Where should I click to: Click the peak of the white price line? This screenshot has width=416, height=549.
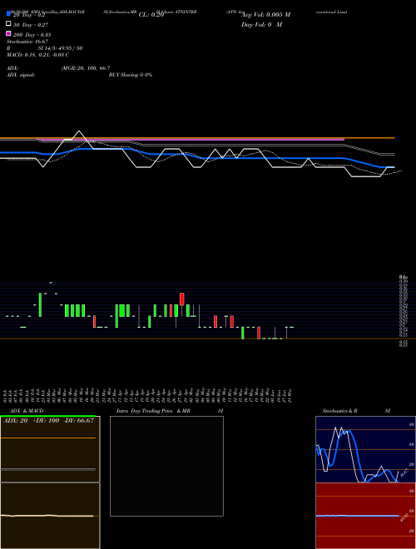pos(79,131)
